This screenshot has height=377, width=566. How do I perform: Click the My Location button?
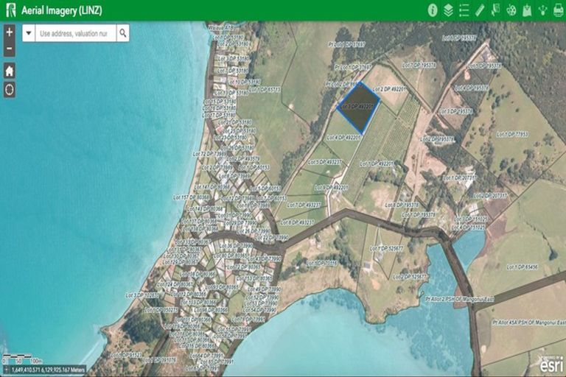coord(10,90)
